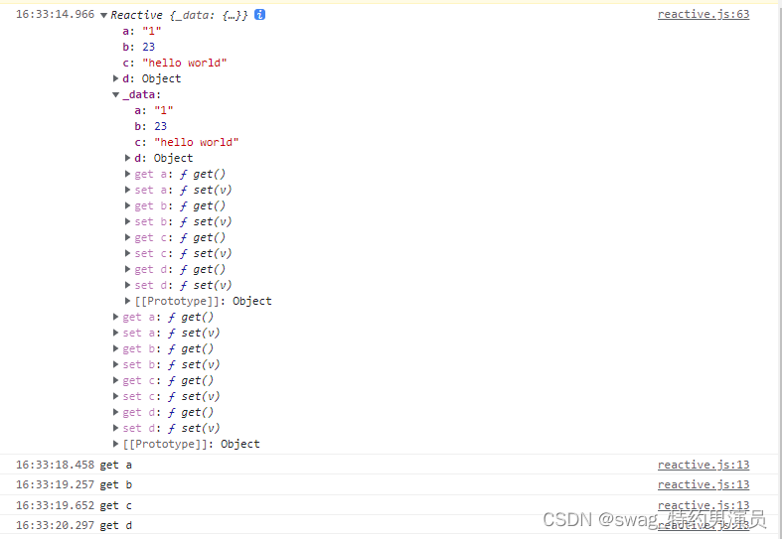Expand set b setter inside _data

(x=127, y=222)
